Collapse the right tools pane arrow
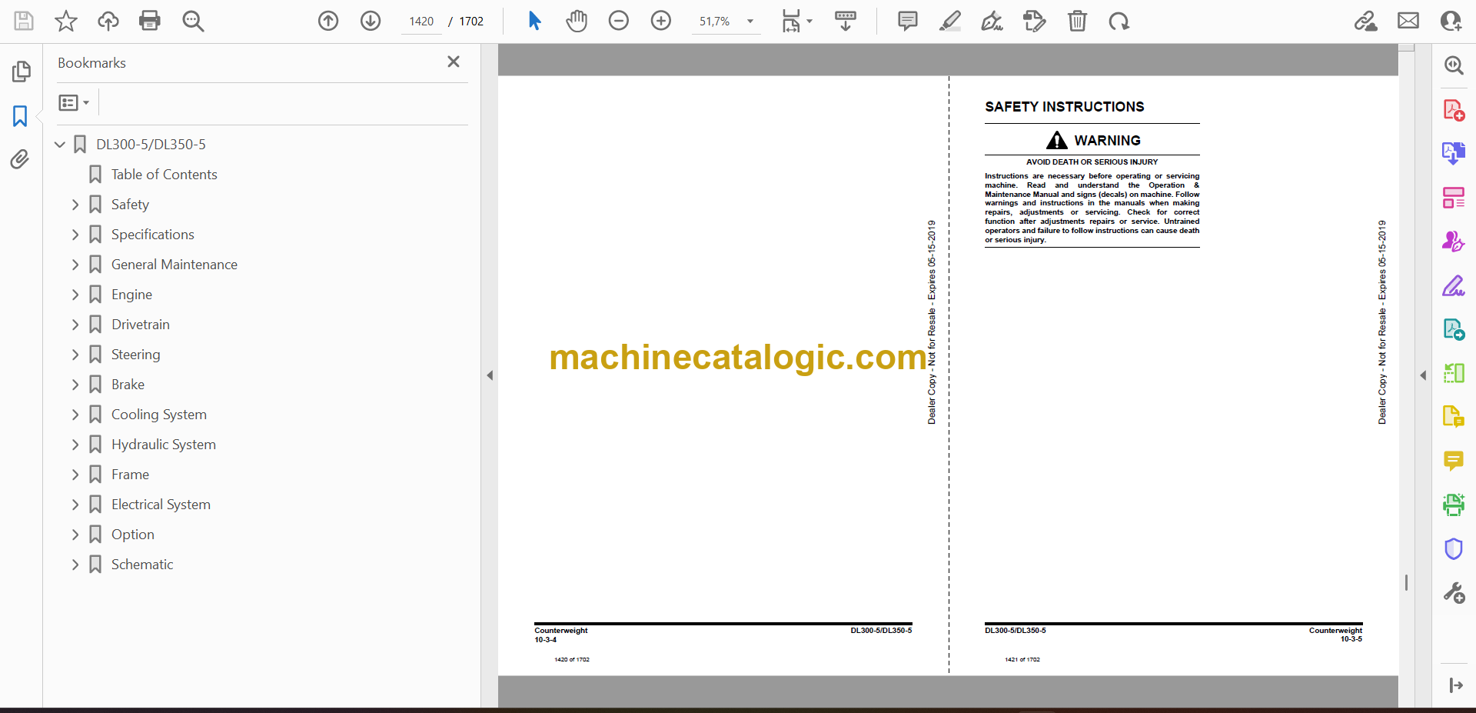The height and width of the screenshot is (713, 1476). click(1423, 375)
